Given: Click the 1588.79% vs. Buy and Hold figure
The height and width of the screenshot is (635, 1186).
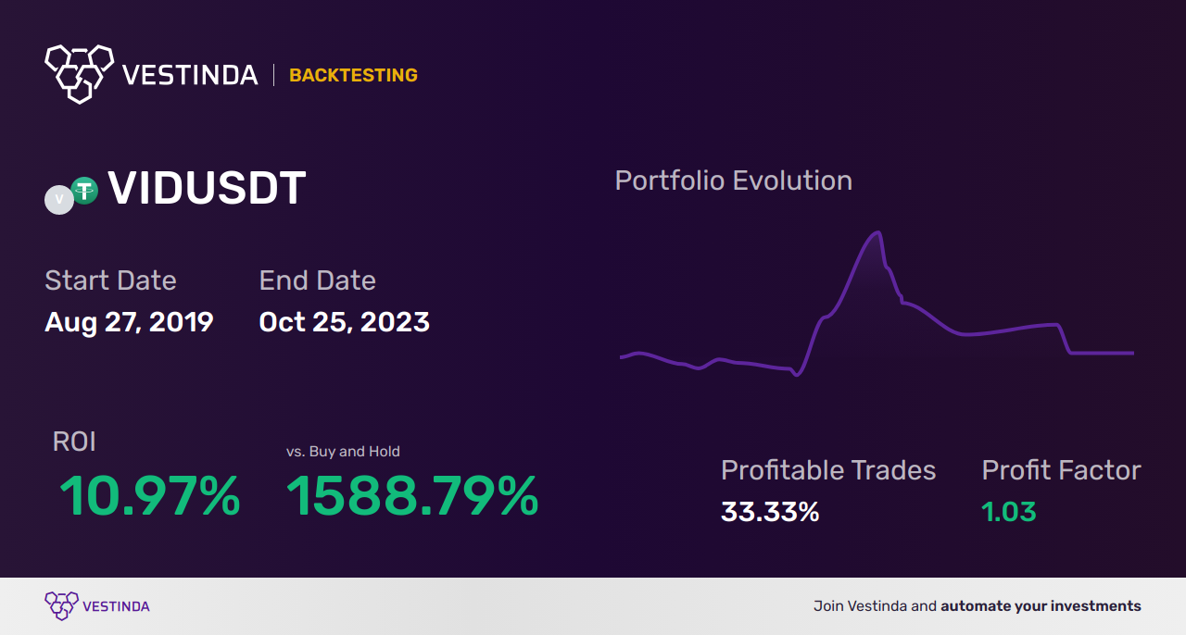Looking at the screenshot, I should pyautogui.click(x=412, y=496).
